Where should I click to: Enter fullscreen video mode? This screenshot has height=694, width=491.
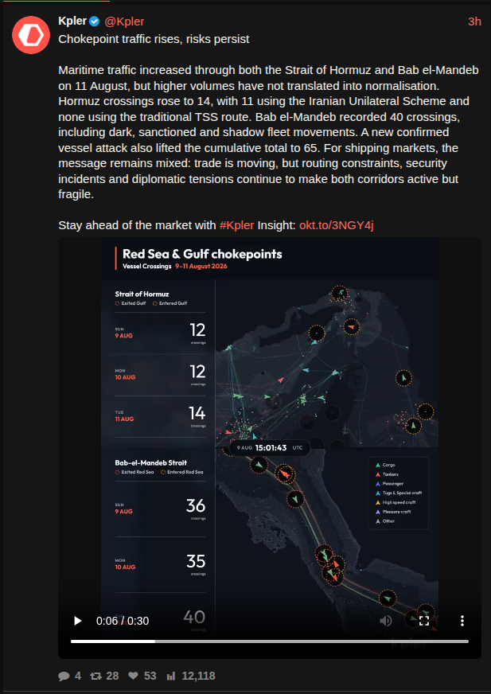pyautogui.click(x=423, y=621)
